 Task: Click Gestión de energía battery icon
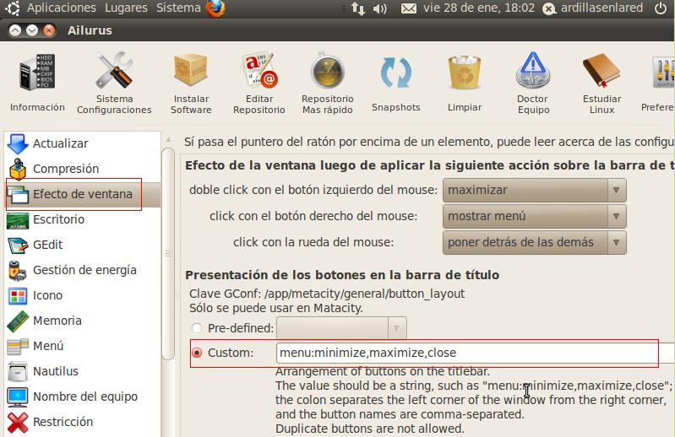tap(18, 270)
